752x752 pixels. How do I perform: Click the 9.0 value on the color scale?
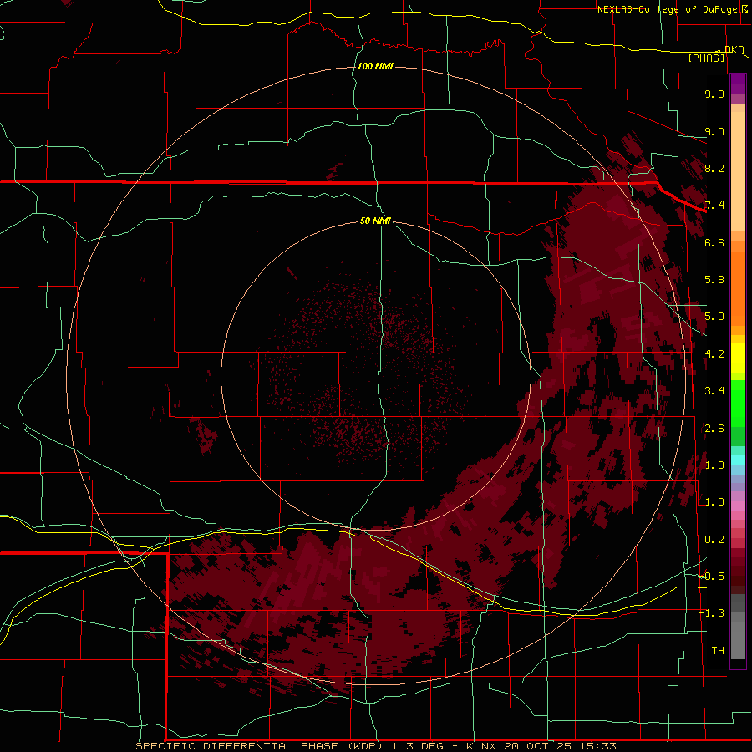click(714, 131)
